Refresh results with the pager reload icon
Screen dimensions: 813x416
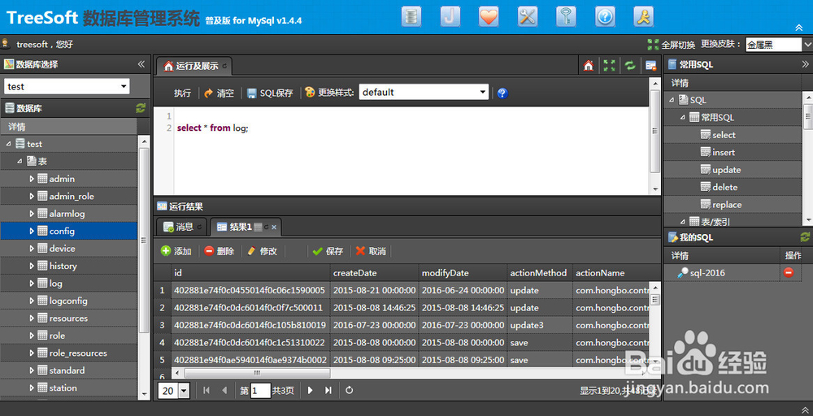350,391
